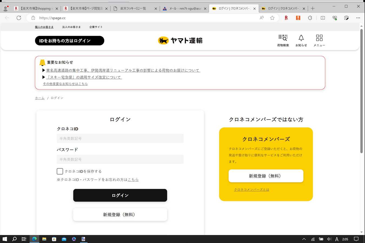Open the スキー宅急便 size revision link

pyautogui.click(x=84, y=77)
